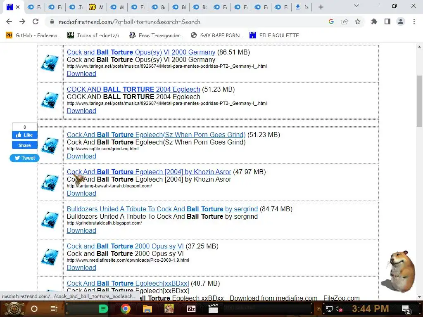
Task: Click Download under tanjung-bawah-tanah result
Action: pos(81,193)
